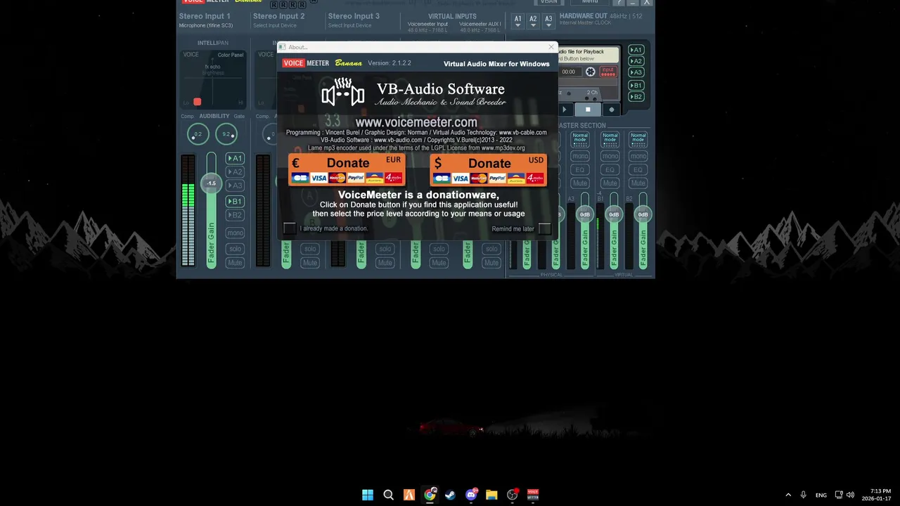The image size is (900, 506).
Task: Click the Comp knob showing 0.2
Action: [x=198, y=134]
